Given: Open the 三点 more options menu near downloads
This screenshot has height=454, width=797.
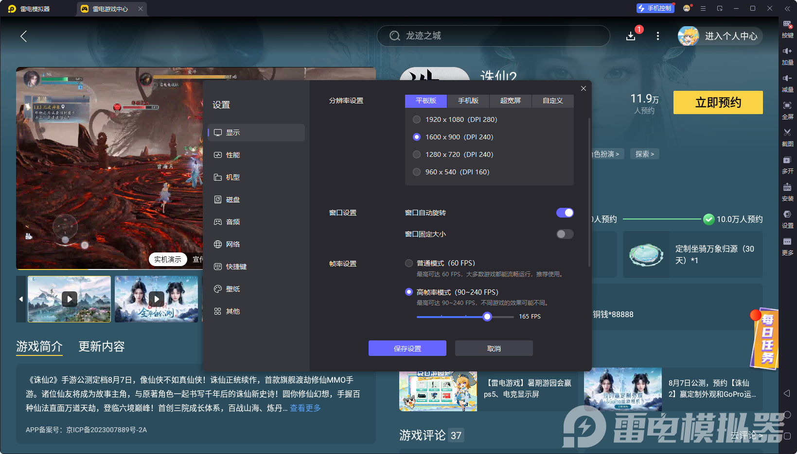Looking at the screenshot, I should tap(658, 36).
